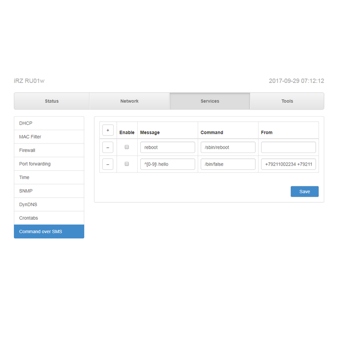Select the Services tab
This screenshot has height=338, width=338.
(x=210, y=101)
